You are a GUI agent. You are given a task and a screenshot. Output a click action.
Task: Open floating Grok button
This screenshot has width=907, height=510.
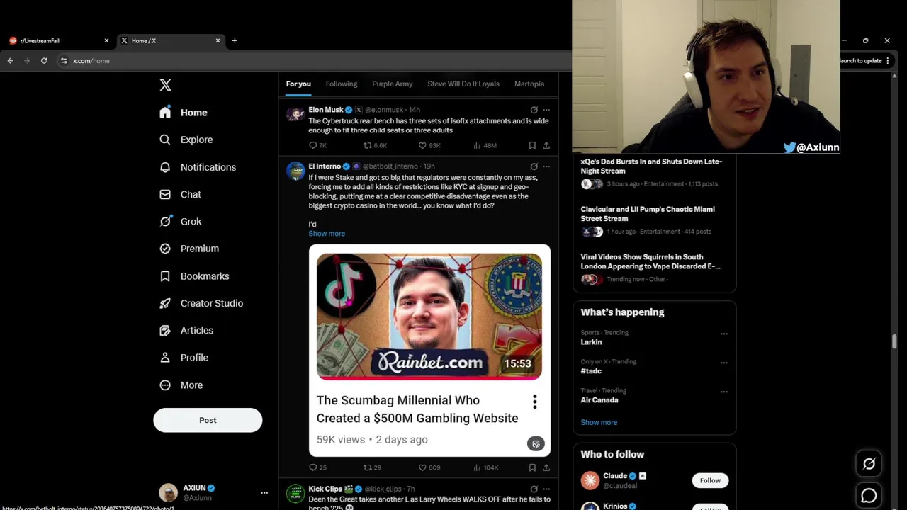pyautogui.click(x=869, y=464)
